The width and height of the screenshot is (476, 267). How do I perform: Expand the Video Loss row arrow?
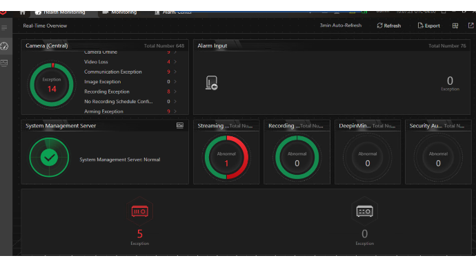[x=175, y=62]
